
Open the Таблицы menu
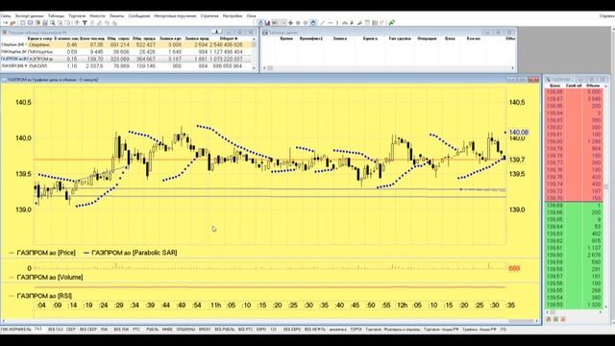click(x=56, y=16)
